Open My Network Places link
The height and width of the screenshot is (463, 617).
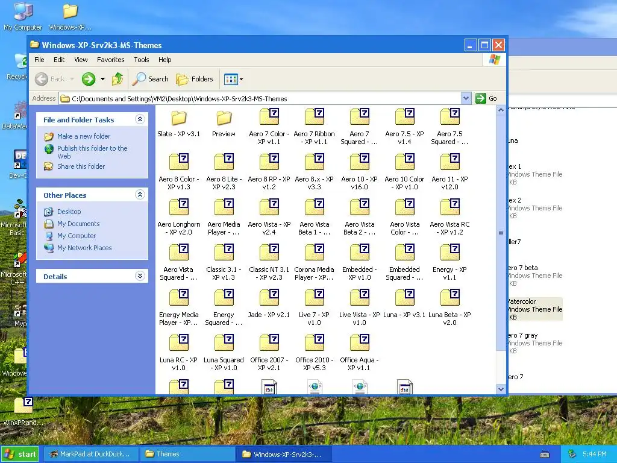[x=84, y=248]
